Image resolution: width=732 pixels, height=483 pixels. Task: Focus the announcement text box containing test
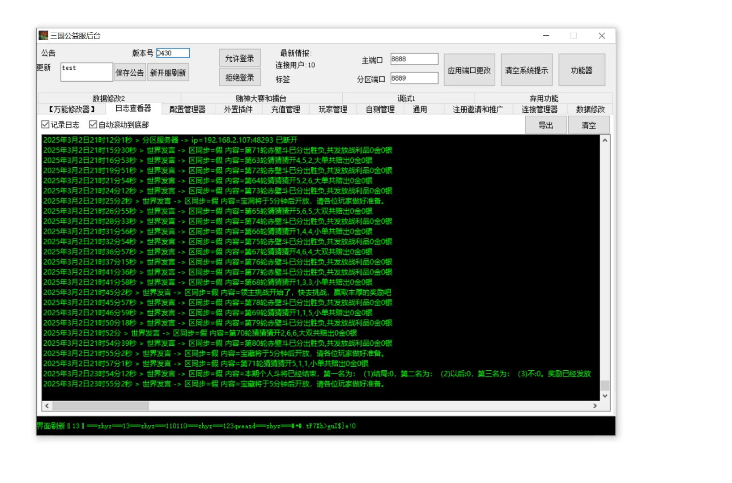click(87, 72)
